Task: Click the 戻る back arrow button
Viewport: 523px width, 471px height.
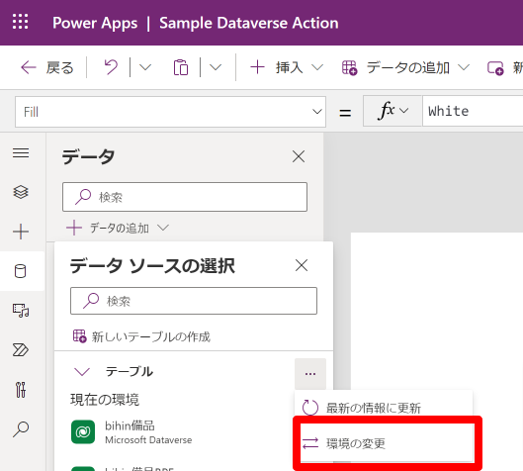Action: click(x=47, y=67)
